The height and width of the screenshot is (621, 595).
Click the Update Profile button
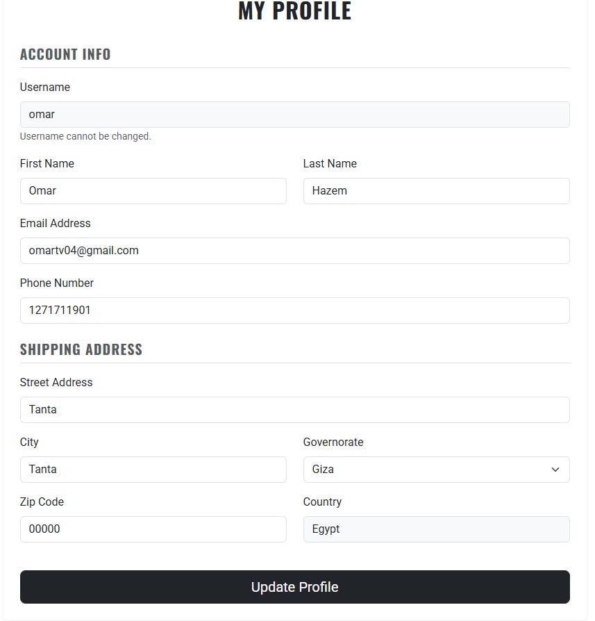click(x=294, y=586)
